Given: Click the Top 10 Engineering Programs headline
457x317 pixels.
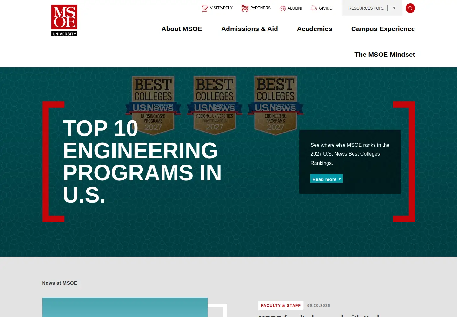Looking at the screenshot, I should (x=142, y=162).
